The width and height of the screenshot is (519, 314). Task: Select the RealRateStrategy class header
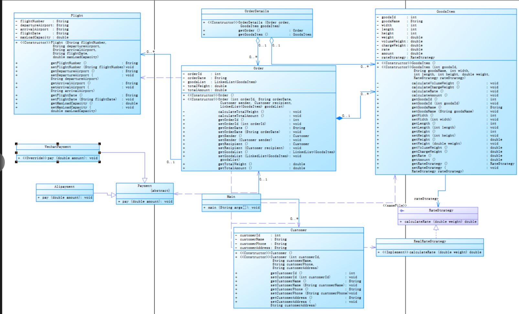(430, 241)
